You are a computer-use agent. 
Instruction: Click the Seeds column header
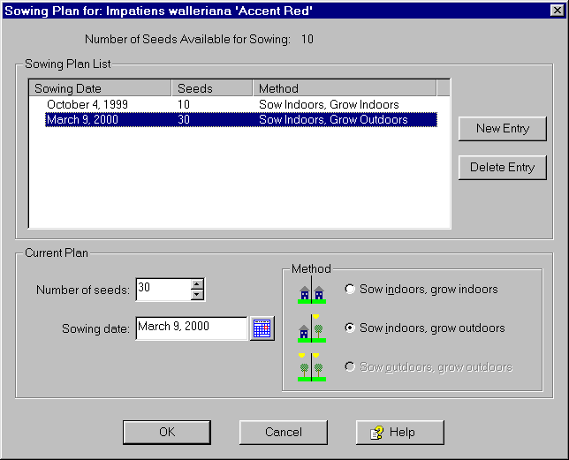coord(211,88)
